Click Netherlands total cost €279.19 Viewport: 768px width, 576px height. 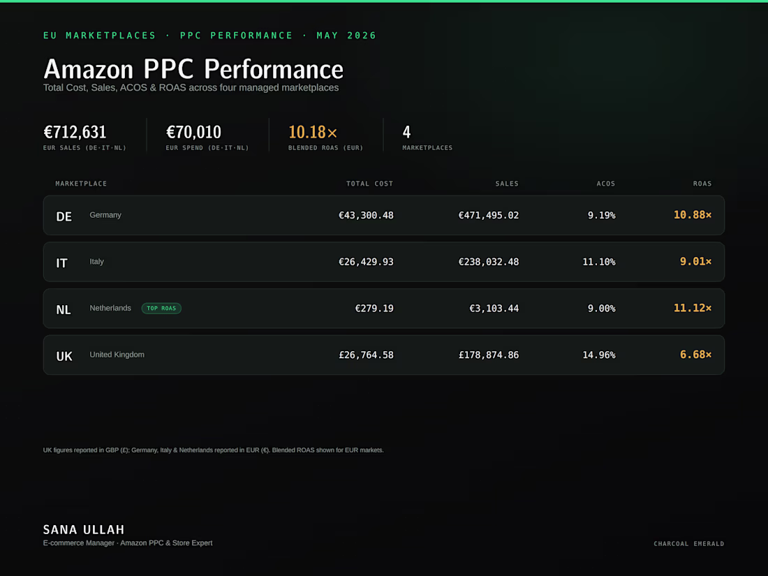pyautogui.click(x=374, y=309)
